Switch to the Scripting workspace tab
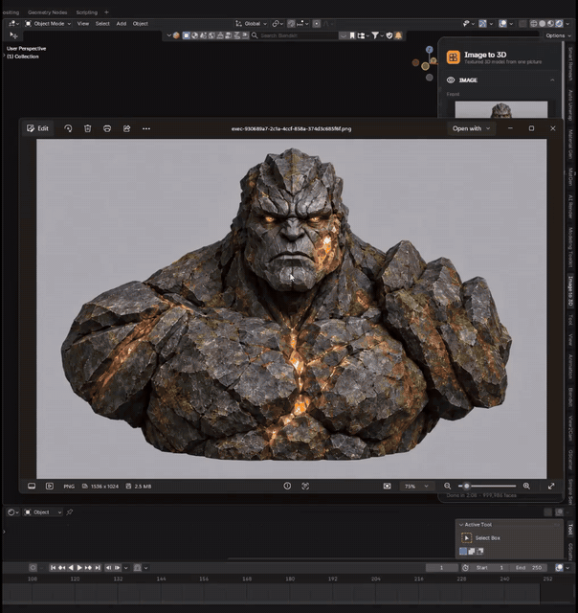 coord(86,12)
